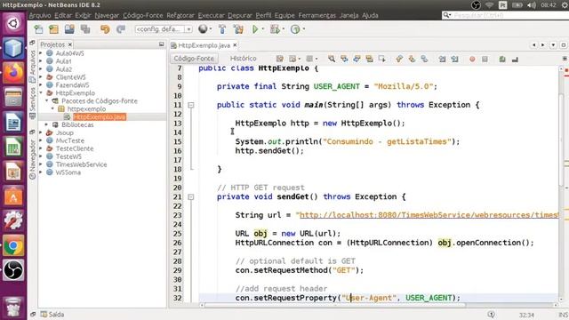The height and width of the screenshot is (320, 569).
Task: Switch to the Código-Fonte view
Action: 194,59
